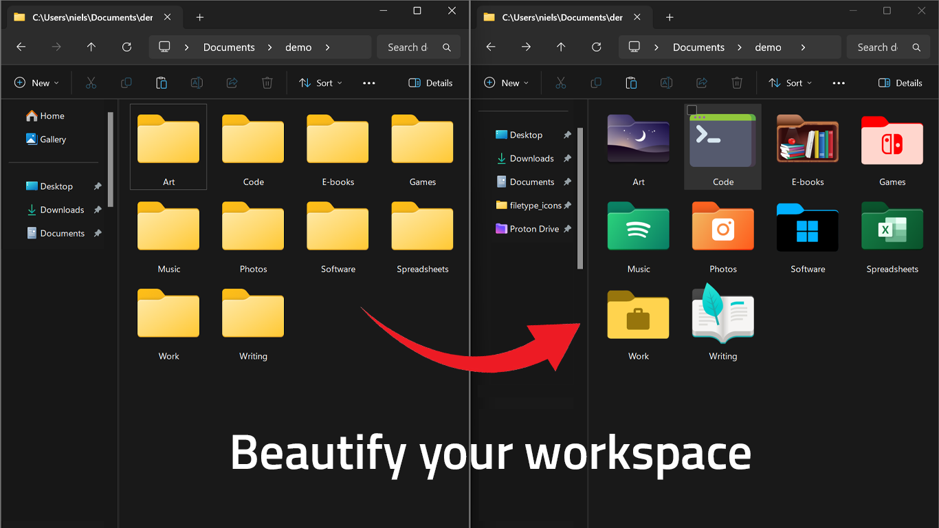939x528 pixels.
Task: Expand the chevron after demo in left breadcrumb
Action: click(x=327, y=47)
